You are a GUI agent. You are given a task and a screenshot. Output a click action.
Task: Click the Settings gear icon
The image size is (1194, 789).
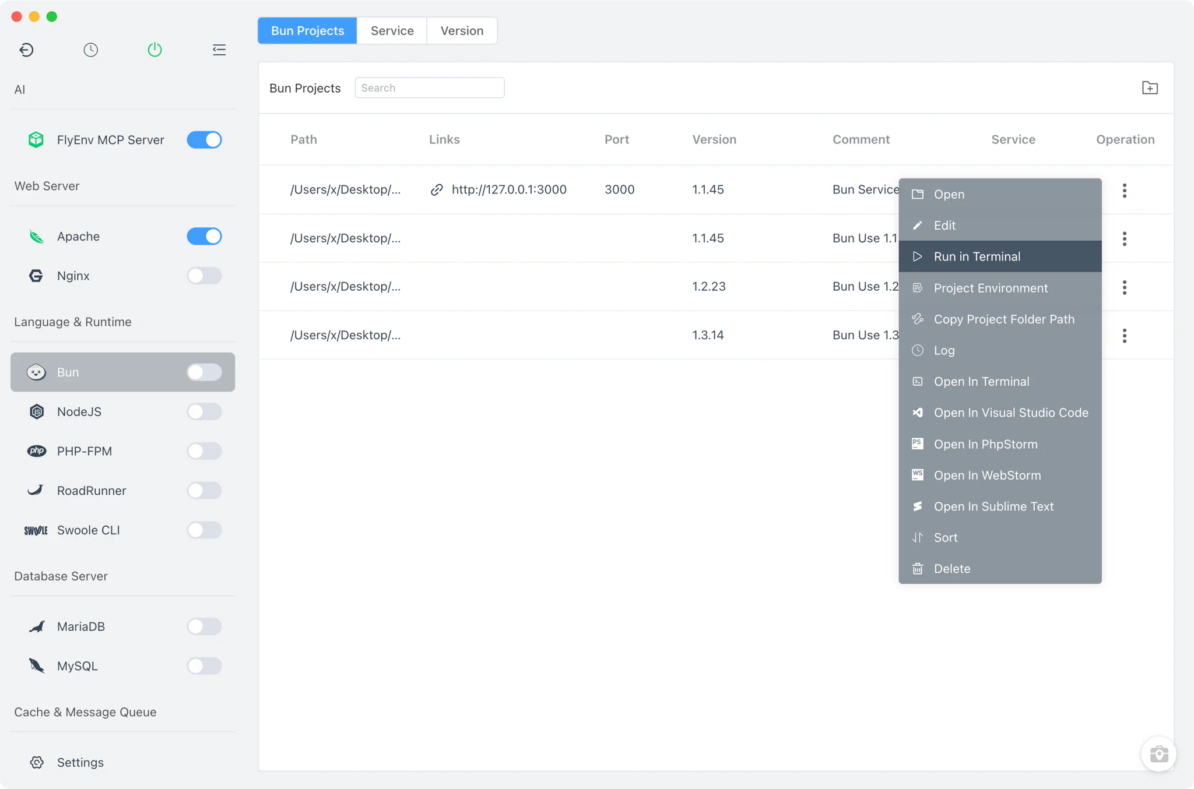pos(37,762)
